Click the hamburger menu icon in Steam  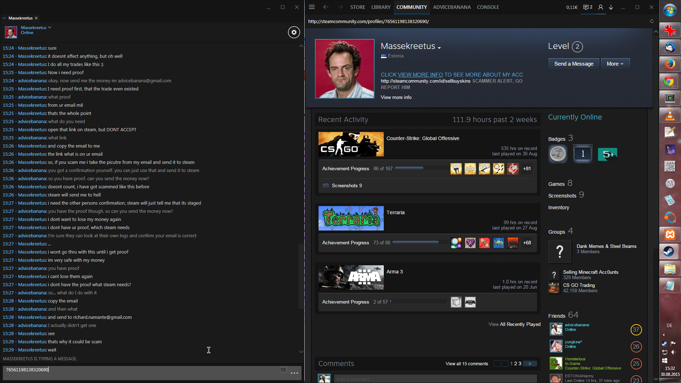click(312, 7)
